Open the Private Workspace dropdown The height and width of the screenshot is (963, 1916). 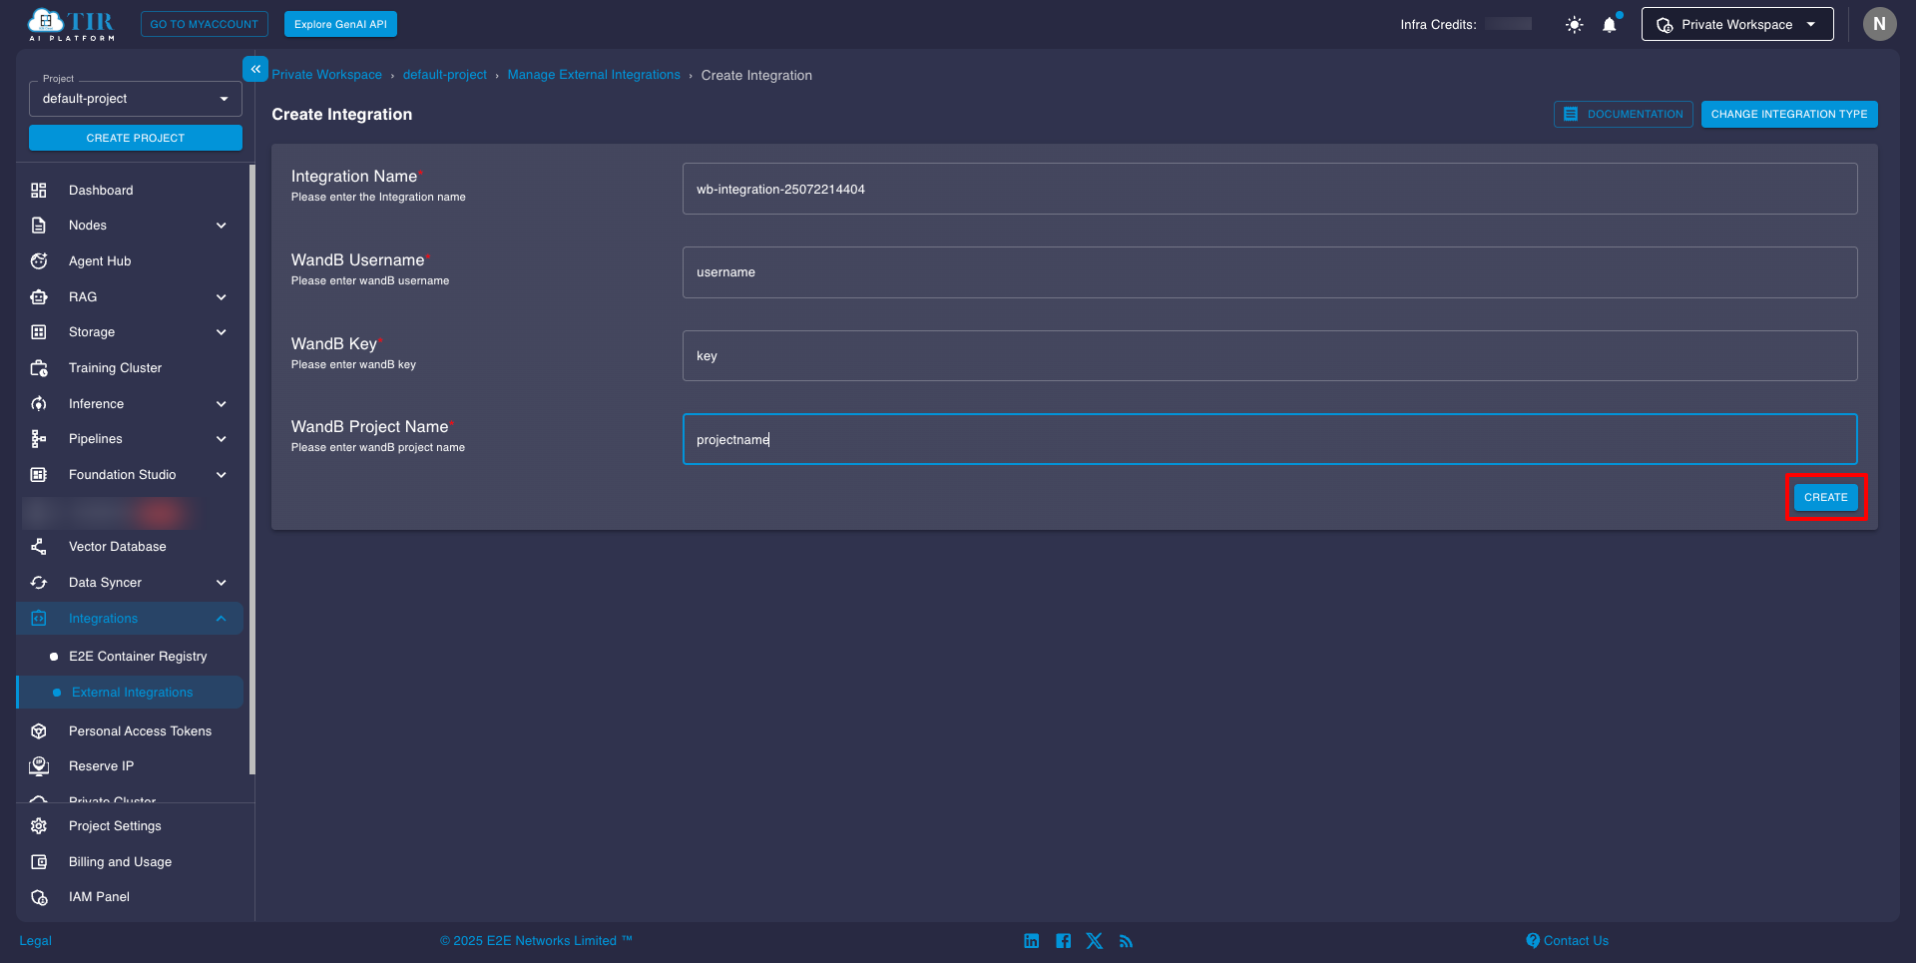tap(1736, 25)
